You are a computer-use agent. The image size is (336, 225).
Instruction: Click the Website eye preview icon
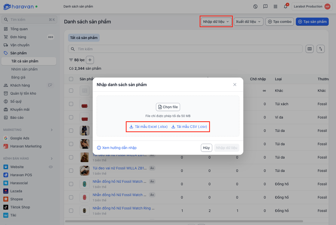click(x=51, y=167)
